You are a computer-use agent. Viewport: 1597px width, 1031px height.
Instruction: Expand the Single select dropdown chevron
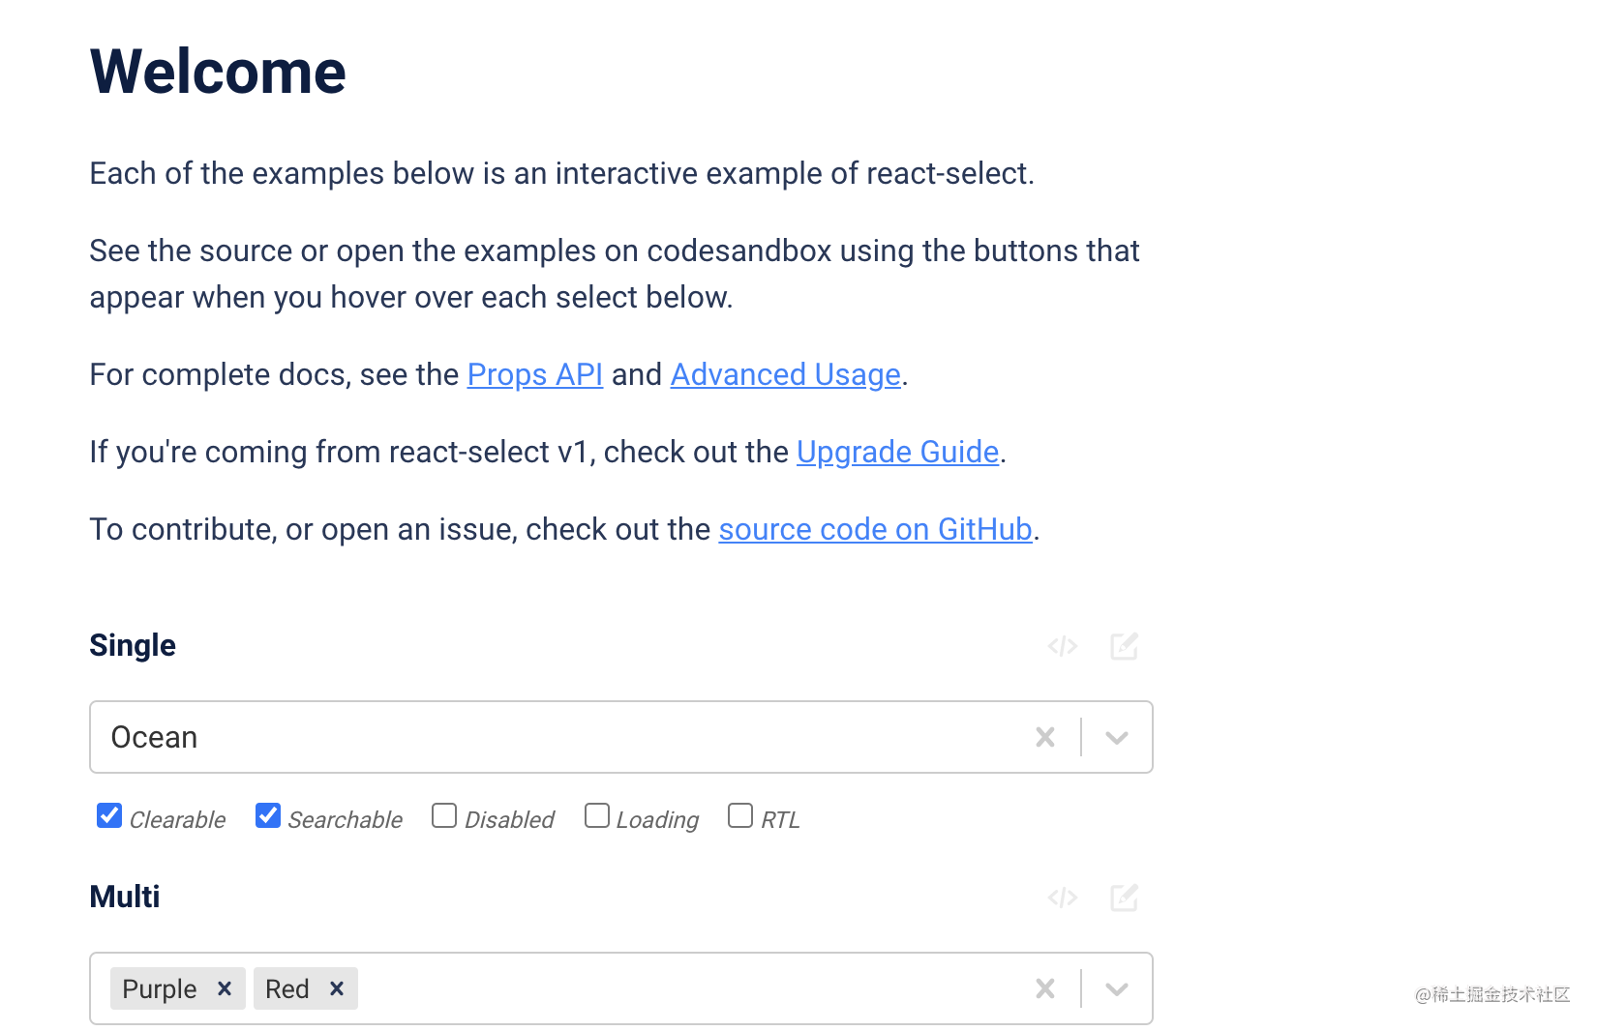1117,738
